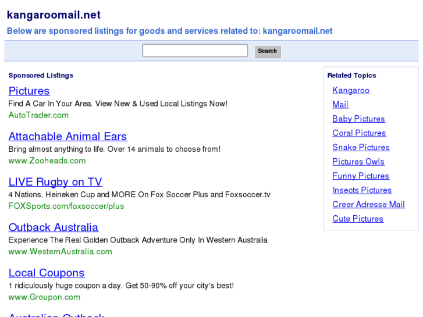
Task: Click the search input field
Action: pyautogui.click(x=195, y=51)
